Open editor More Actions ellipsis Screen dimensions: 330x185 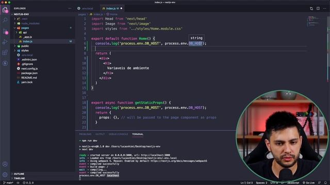[324, 8]
